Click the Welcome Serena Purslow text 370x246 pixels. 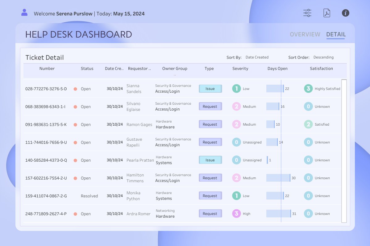[63, 14]
